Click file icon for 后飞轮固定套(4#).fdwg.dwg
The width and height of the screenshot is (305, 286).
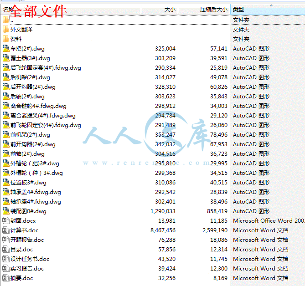coord(6,67)
